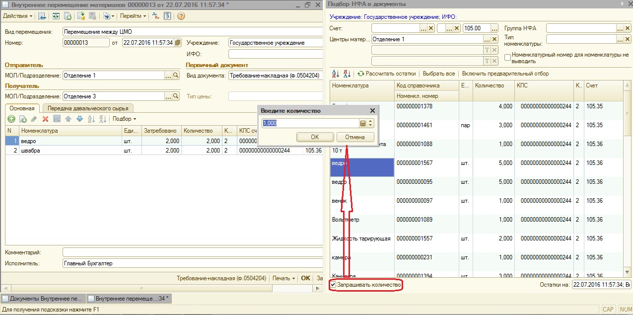
Task: Sort ascending in the document table toolbar
Action: [91, 119]
